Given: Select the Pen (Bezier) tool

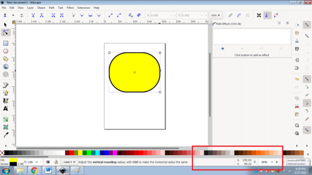Looking at the screenshot, I should (x=5, y=85).
